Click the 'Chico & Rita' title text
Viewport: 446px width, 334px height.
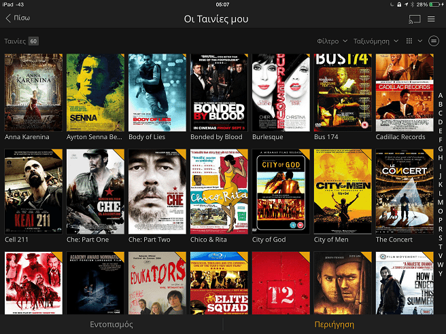pyautogui.click(x=209, y=240)
